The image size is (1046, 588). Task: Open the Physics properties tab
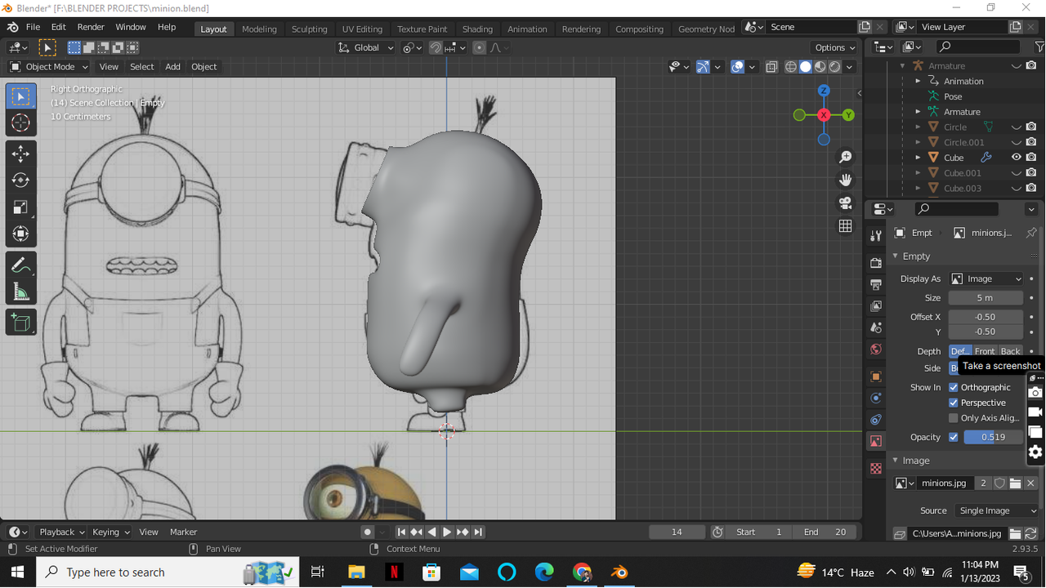pos(876,398)
